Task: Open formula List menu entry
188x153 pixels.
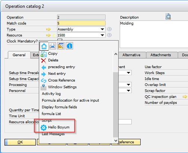Action: pyautogui.click(x=51, y=114)
